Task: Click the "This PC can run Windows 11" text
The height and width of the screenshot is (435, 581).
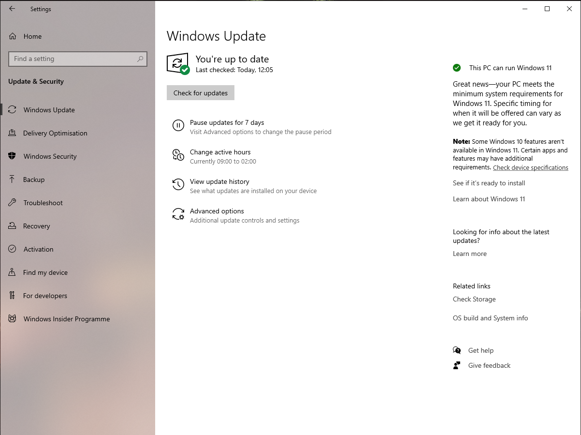Action: point(510,68)
